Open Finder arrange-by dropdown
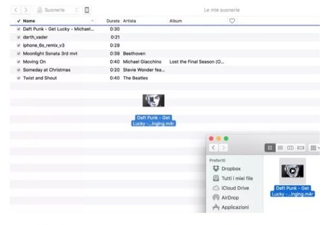Image resolution: width=334 pixels, height=225 pixels. coord(315,148)
